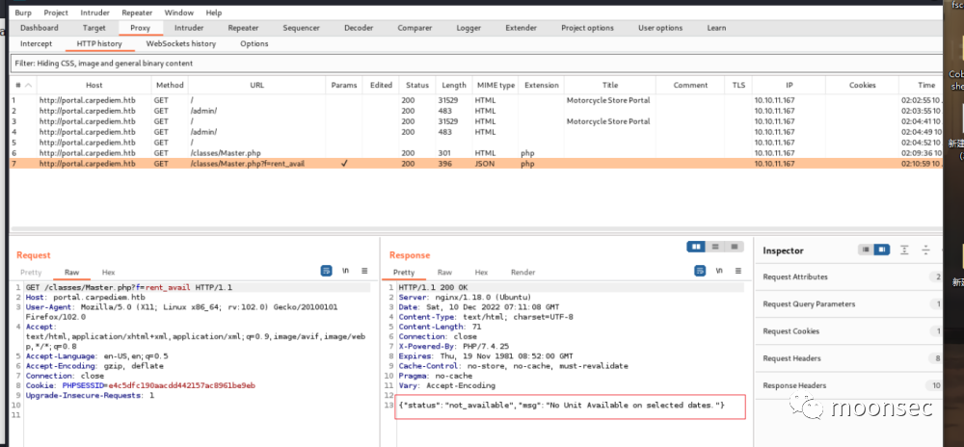Sort history by Method column

click(170, 86)
